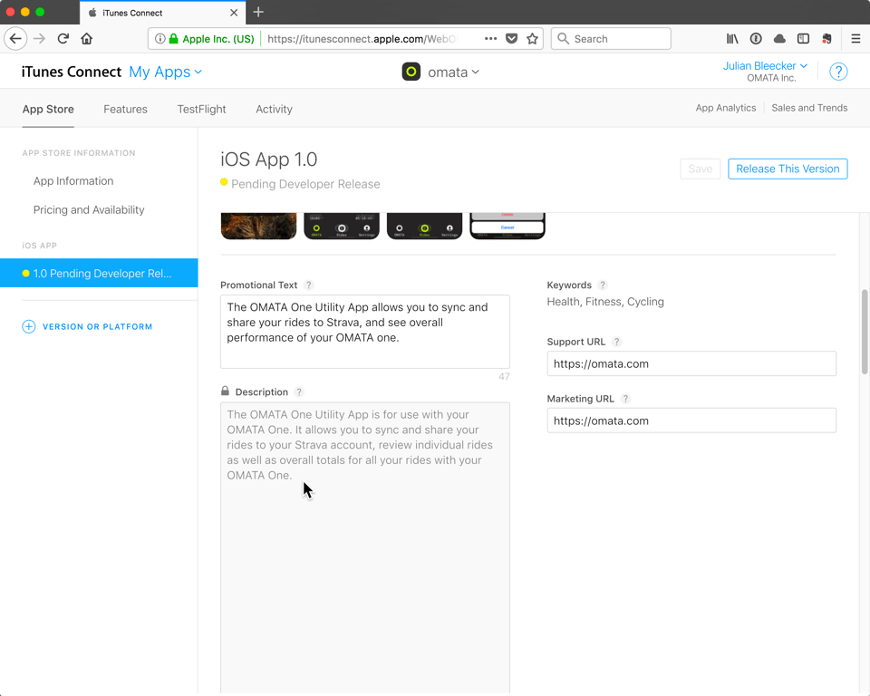Go back with the browser back arrow
870x696 pixels.
[x=15, y=39]
